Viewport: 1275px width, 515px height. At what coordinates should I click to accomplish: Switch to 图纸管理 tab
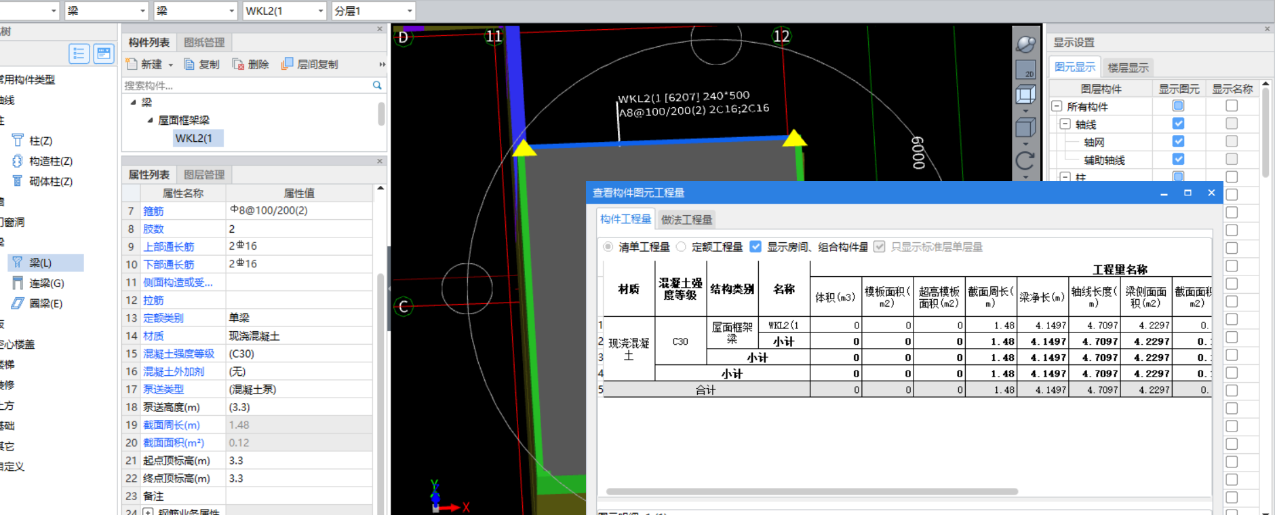pyautogui.click(x=204, y=42)
